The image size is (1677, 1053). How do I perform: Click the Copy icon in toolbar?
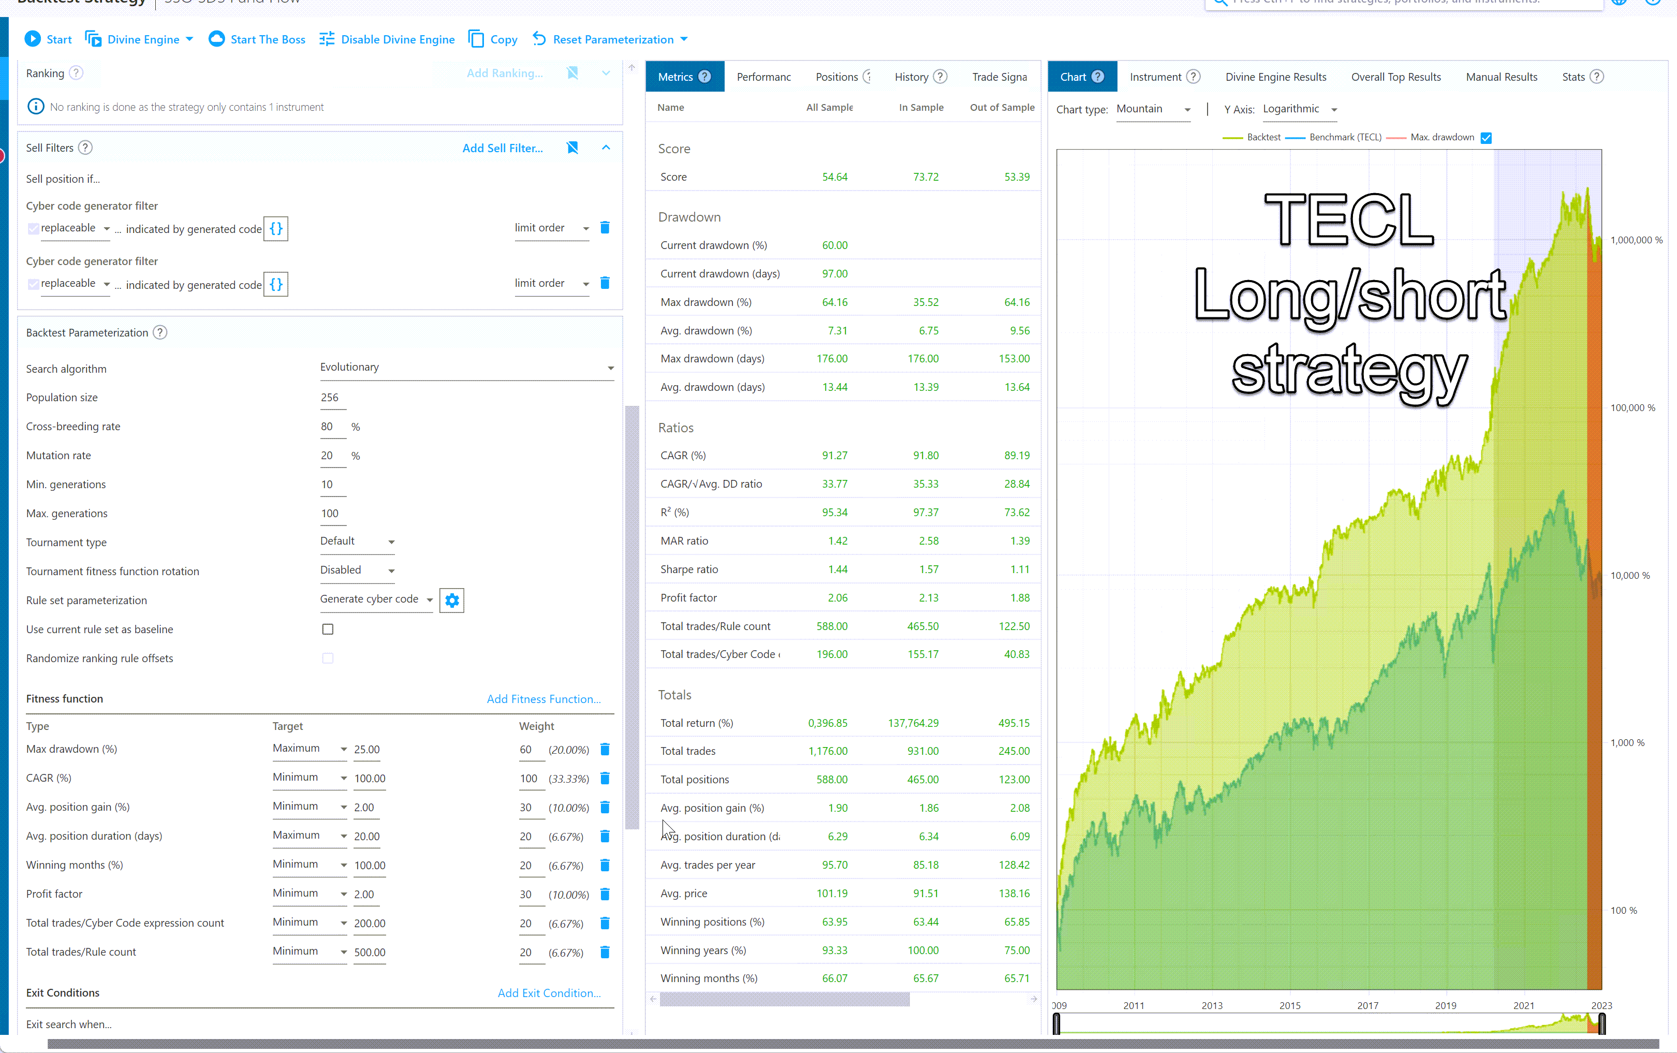[x=476, y=39]
